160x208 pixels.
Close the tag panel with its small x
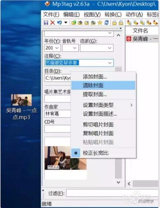pos(121,28)
